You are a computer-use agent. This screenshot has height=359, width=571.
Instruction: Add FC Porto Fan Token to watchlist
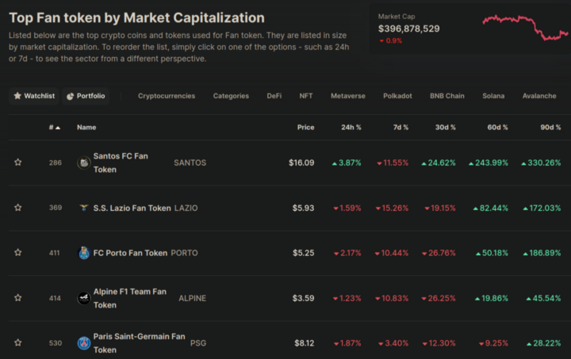coord(17,253)
